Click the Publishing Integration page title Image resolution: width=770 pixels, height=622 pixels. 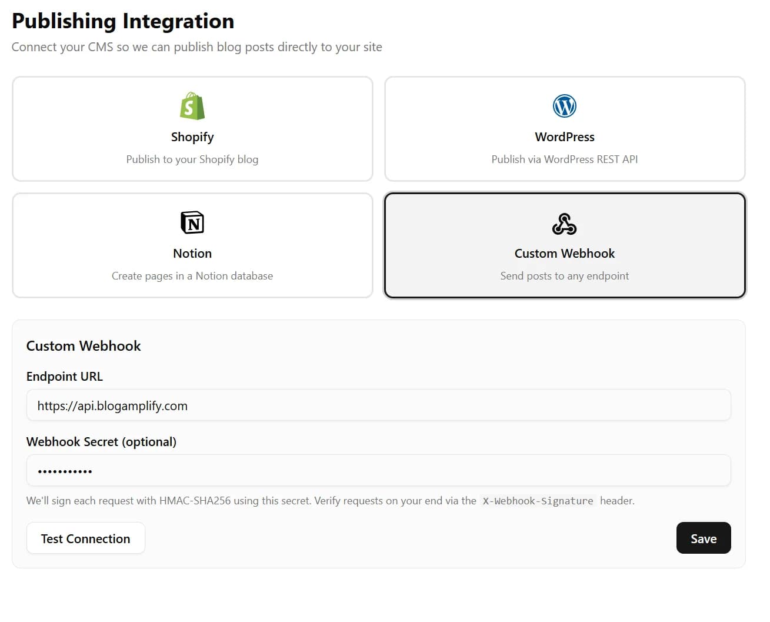pos(122,21)
